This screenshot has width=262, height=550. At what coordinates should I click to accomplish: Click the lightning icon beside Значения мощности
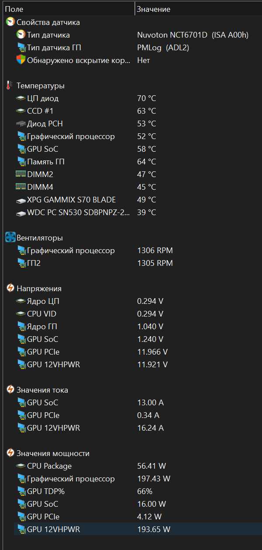(10, 453)
